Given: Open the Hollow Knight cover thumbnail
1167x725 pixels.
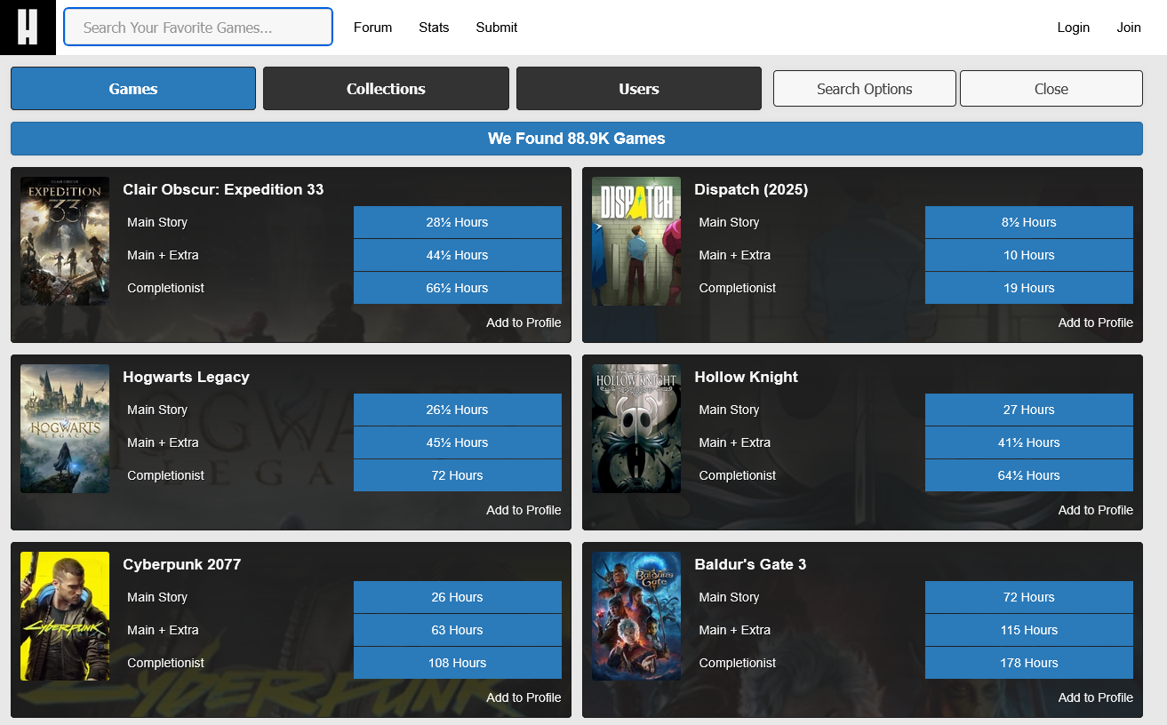Looking at the screenshot, I should click(636, 428).
